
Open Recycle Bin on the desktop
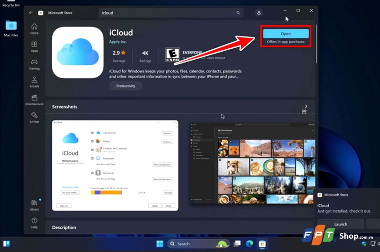[11, 3]
